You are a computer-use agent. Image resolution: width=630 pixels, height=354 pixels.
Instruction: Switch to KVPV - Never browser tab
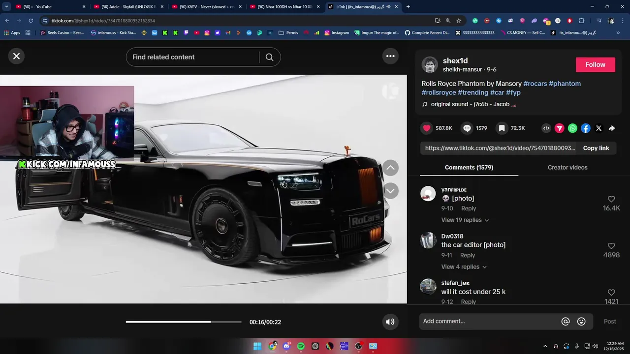(207, 7)
